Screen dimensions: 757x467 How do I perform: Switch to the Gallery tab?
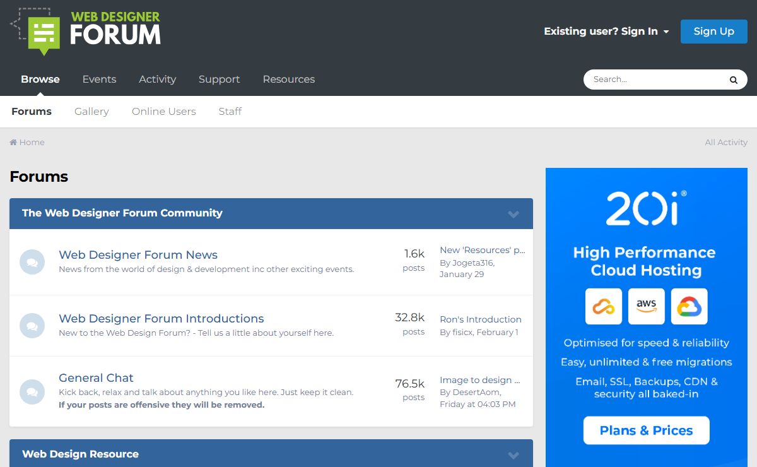(91, 112)
